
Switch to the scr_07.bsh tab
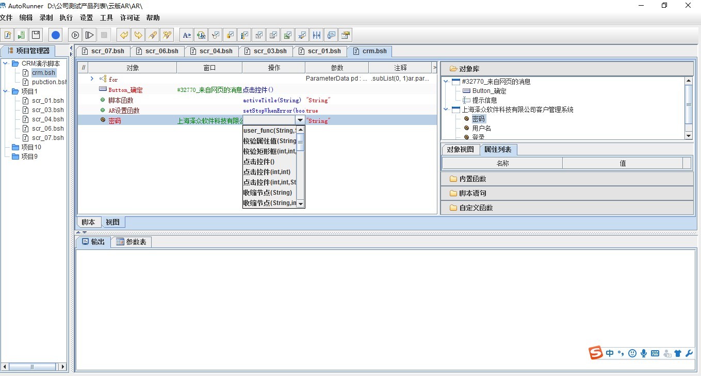pos(103,51)
